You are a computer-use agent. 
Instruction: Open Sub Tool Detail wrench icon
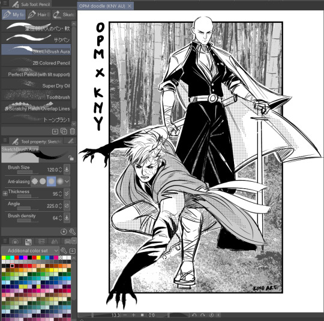[73, 232]
